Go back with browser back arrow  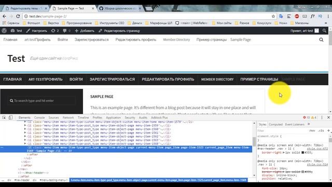5,16
